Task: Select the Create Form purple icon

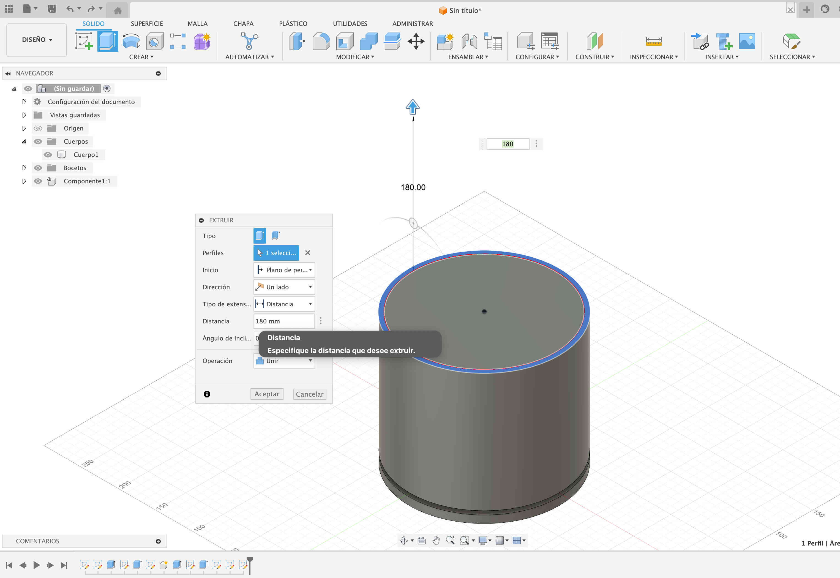Action: (202, 41)
